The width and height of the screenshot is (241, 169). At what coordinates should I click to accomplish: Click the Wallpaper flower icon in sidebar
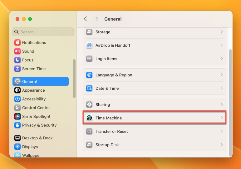point(17,155)
